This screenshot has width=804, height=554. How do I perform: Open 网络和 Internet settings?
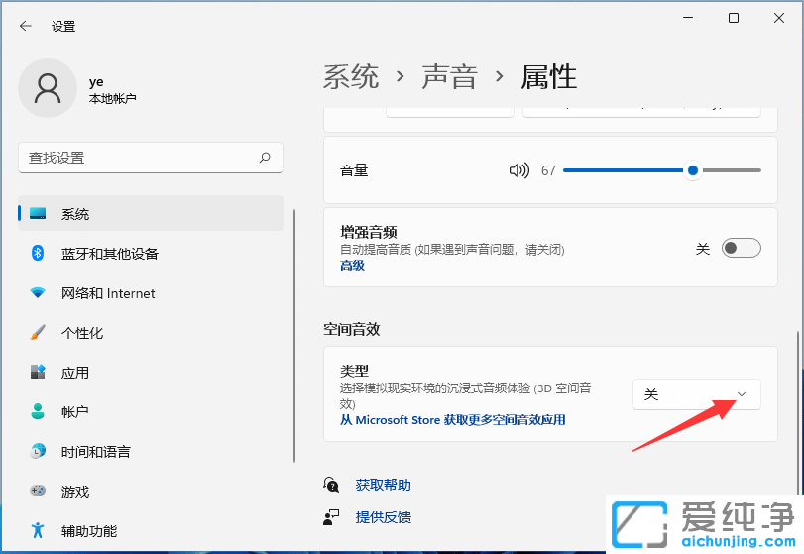pos(151,293)
